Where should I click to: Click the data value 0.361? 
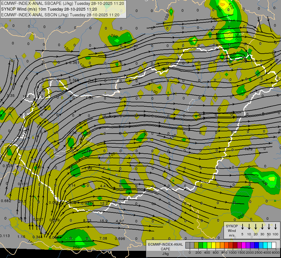point(74,63)
